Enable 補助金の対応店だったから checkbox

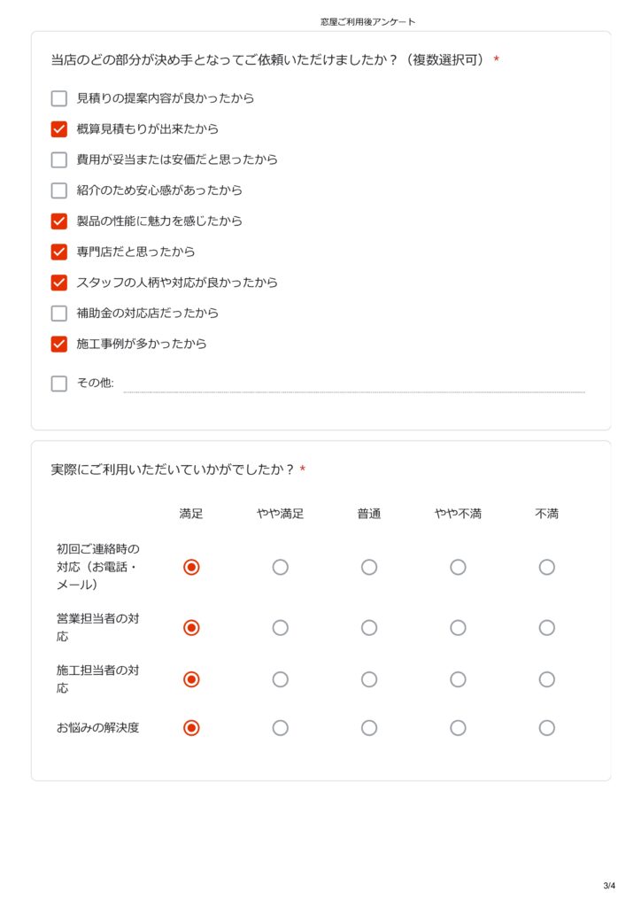coord(59,314)
